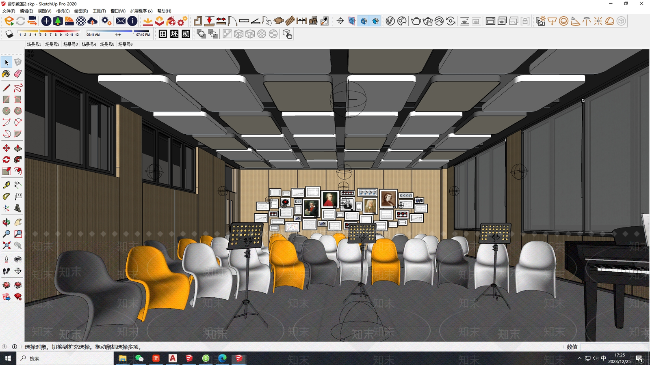Select the Eraser tool in left toolbar
Image resolution: width=650 pixels, height=365 pixels.
(18, 74)
